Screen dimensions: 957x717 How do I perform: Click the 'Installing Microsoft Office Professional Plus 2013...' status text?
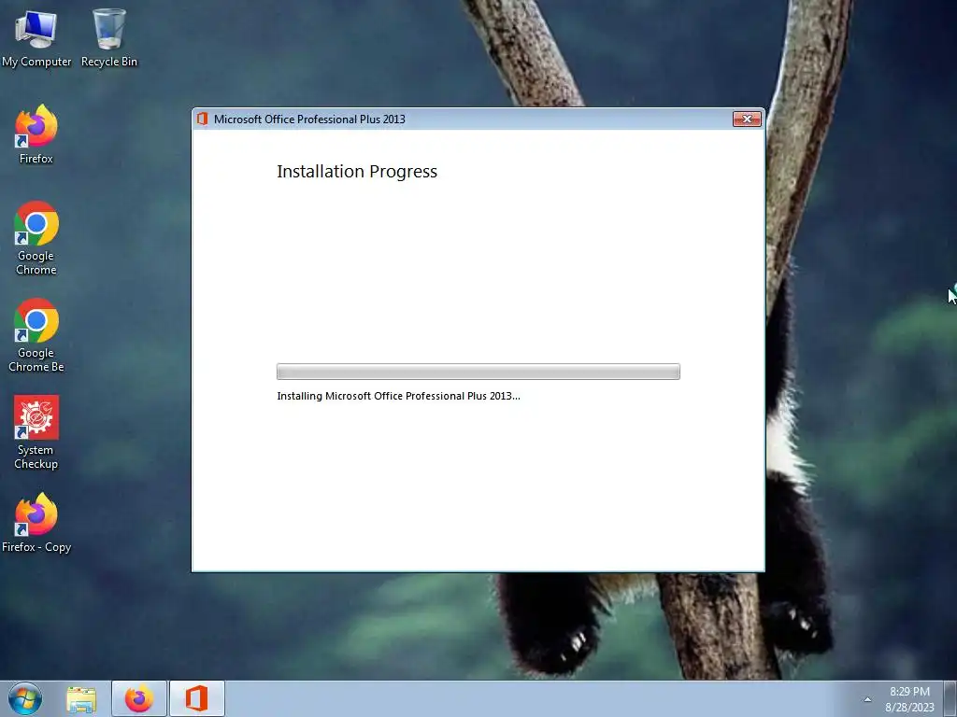pyautogui.click(x=398, y=396)
